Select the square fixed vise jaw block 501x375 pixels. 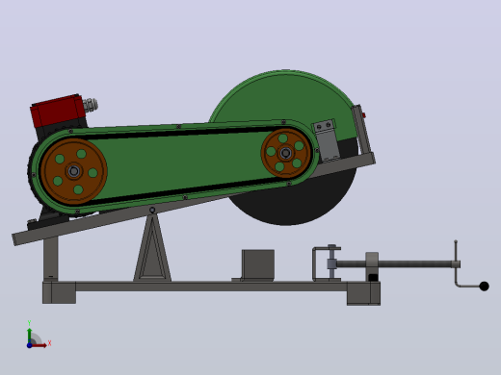click(258, 264)
